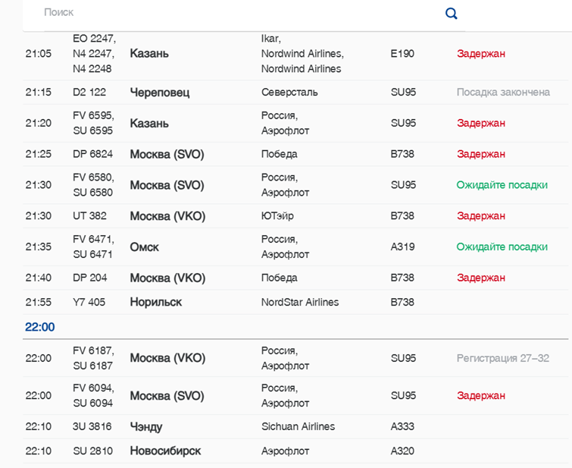The height and width of the screenshot is (468, 572).
Task: Click the ЮТэйр airline name
Action: tap(277, 216)
